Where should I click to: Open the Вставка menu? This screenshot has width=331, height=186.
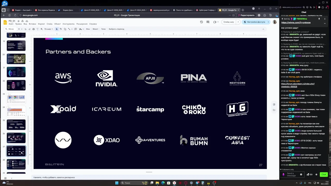point(32,24)
